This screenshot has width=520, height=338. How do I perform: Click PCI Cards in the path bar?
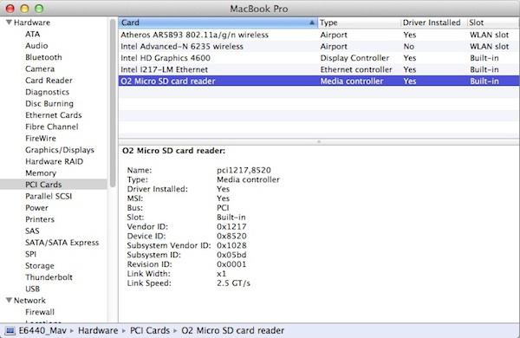pyautogui.click(x=150, y=330)
